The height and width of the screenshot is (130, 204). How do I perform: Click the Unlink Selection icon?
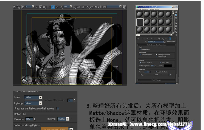click(x=18, y=7)
